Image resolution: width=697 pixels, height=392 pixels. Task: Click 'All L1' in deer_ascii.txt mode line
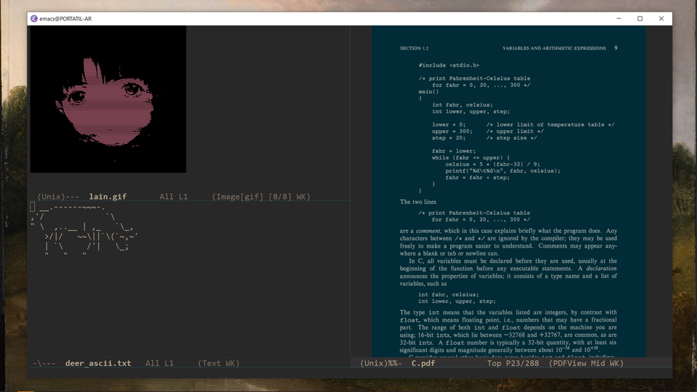160,363
